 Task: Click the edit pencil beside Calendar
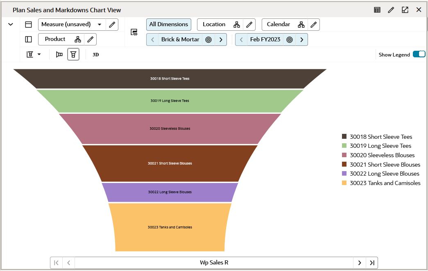(314, 24)
